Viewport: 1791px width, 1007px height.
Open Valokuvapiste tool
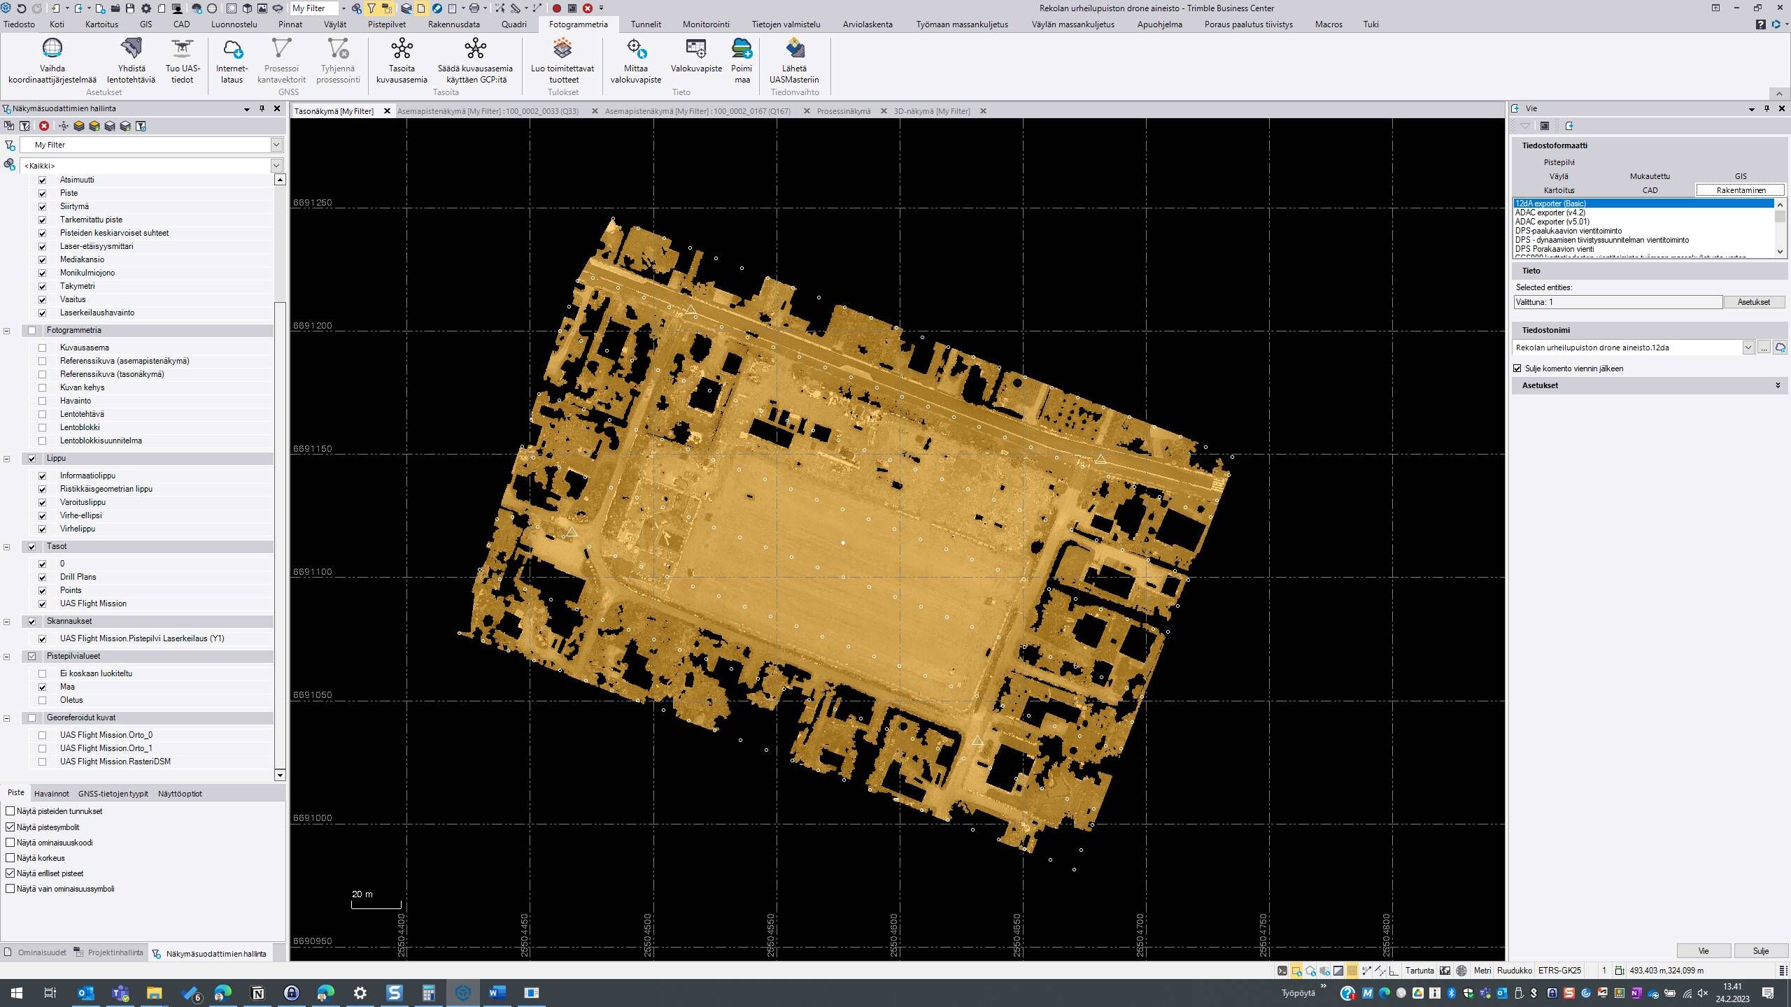[696, 56]
